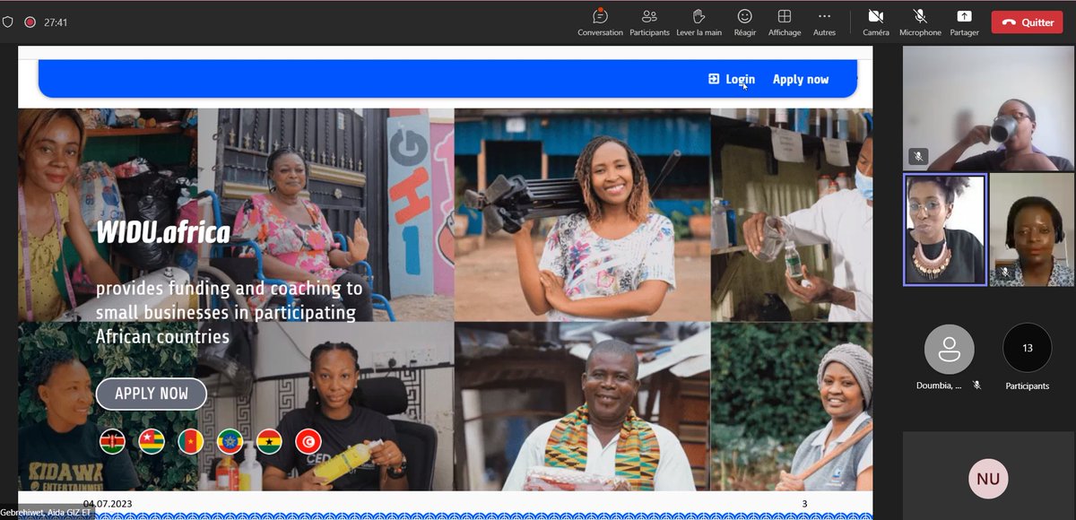Show the Participants list
Screen dimensions: 1076x520
pyautogui.click(x=649, y=22)
